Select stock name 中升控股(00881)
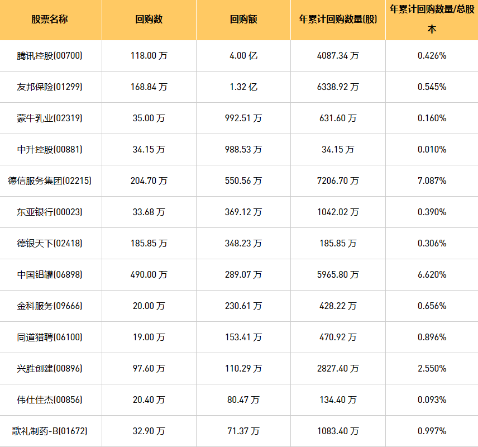This screenshot has width=478, height=447. coord(50,150)
